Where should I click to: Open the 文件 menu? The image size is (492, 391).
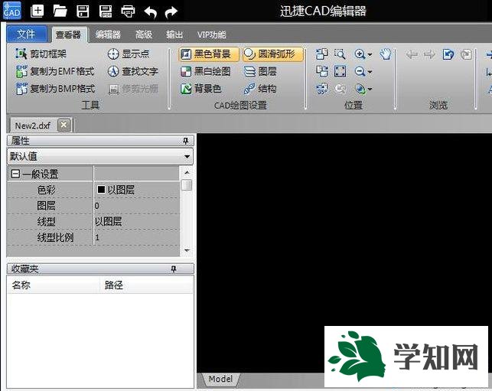pos(26,34)
